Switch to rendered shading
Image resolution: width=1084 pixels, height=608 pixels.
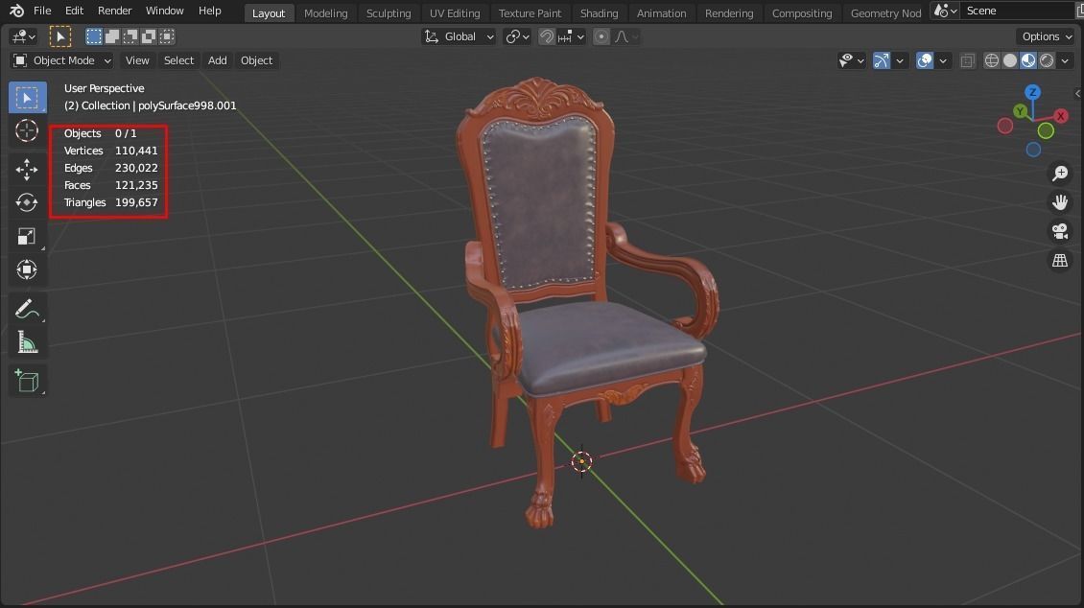1047,60
